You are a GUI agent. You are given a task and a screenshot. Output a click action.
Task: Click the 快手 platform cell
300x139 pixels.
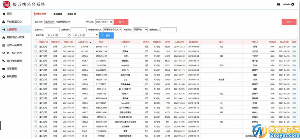click(55, 117)
